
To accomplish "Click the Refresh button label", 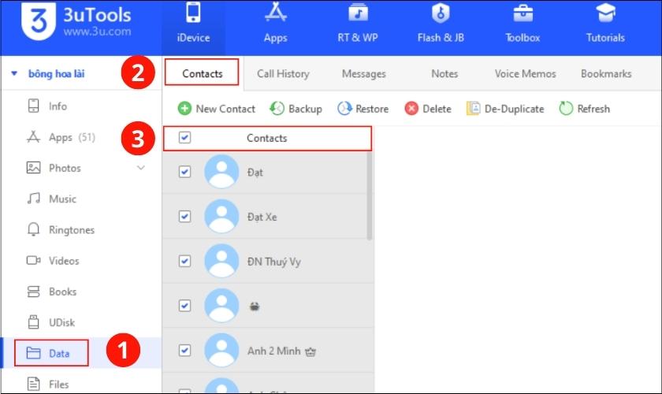I will [593, 109].
